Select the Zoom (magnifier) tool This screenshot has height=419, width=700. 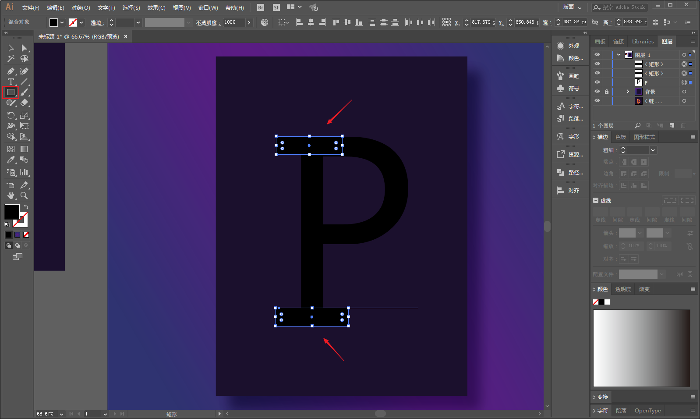pyautogui.click(x=24, y=195)
